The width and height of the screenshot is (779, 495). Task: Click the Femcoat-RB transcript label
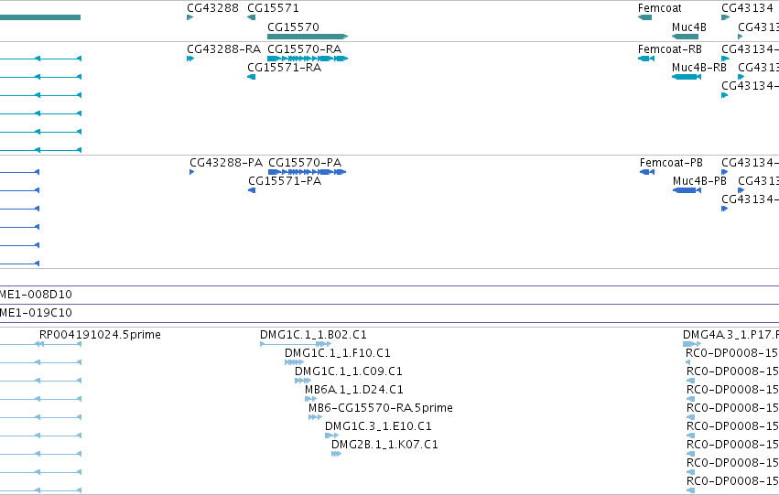coord(670,49)
